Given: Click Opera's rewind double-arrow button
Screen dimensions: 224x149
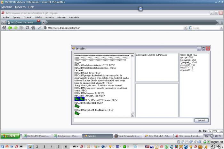Looking at the screenshot, I should (x=4, y=28).
